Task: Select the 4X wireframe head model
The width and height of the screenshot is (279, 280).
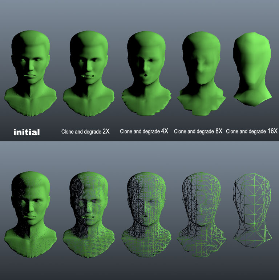Action: 146,211
